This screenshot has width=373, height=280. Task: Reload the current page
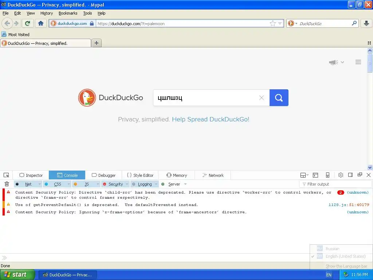click(28, 23)
